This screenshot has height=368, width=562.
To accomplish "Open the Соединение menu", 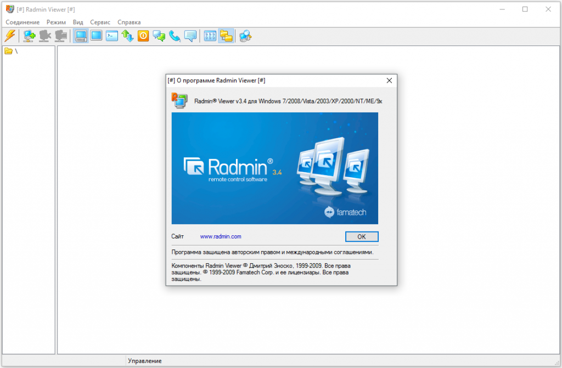I will click(x=23, y=22).
